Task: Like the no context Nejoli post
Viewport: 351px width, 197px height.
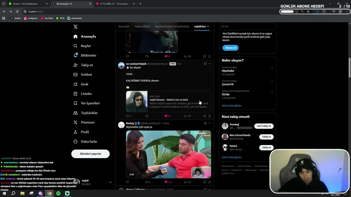Action: (x=166, y=116)
